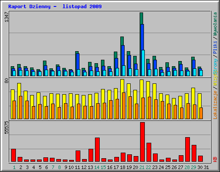Screen dimensions: 220x172
Task: Click day label 16 on the x-axis
Action: (110, 167)
